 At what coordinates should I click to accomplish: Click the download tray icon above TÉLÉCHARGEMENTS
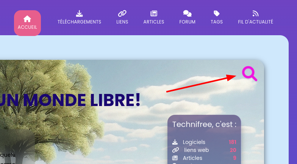79,14
